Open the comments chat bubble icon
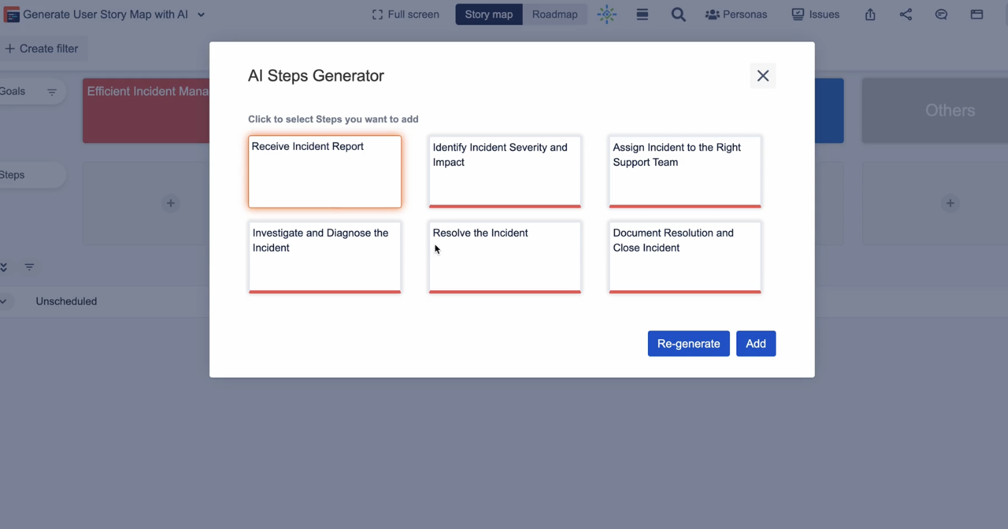 [941, 15]
